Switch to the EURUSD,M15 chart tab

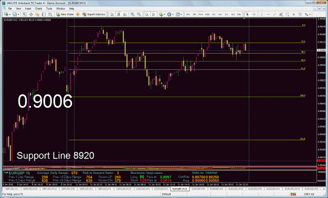pyautogui.click(x=292, y=189)
